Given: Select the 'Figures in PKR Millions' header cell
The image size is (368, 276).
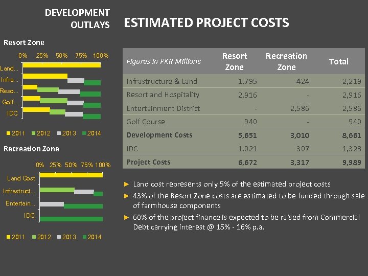Looking at the screenshot, I should [x=164, y=61].
